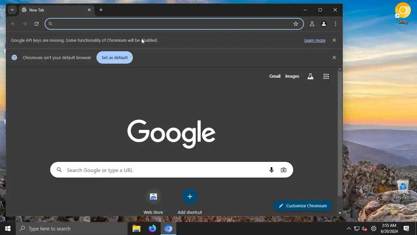The image size is (417, 235).
Task: Open clock showing 2:55 AM
Action: coord(389,228)
